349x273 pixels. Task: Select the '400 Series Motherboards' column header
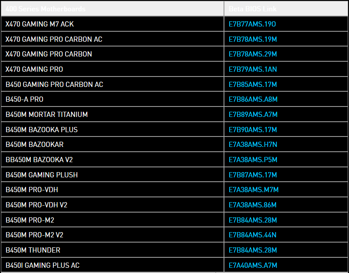click(x=112, y=9)
